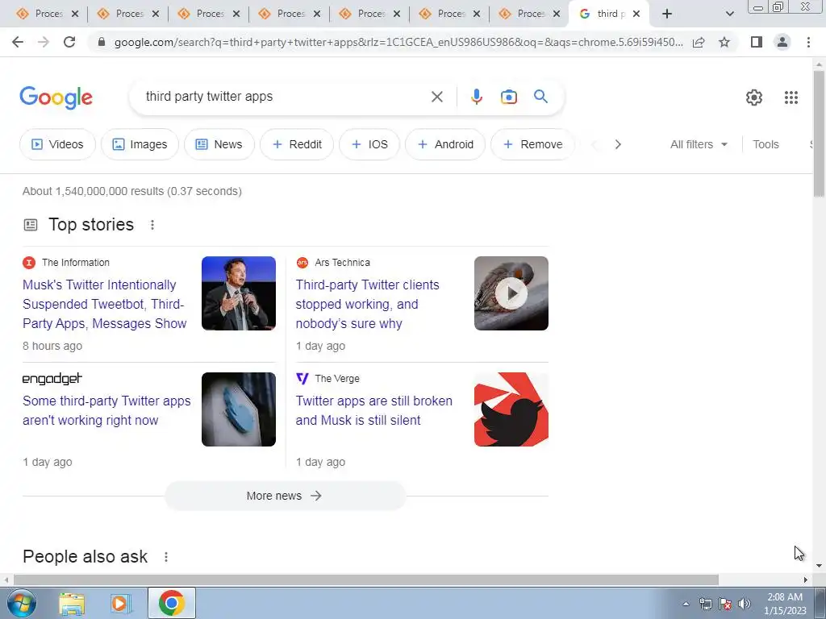Click the Elon Musk story thumbnail
Screen dimensions: 826x619
click(239, 293)
